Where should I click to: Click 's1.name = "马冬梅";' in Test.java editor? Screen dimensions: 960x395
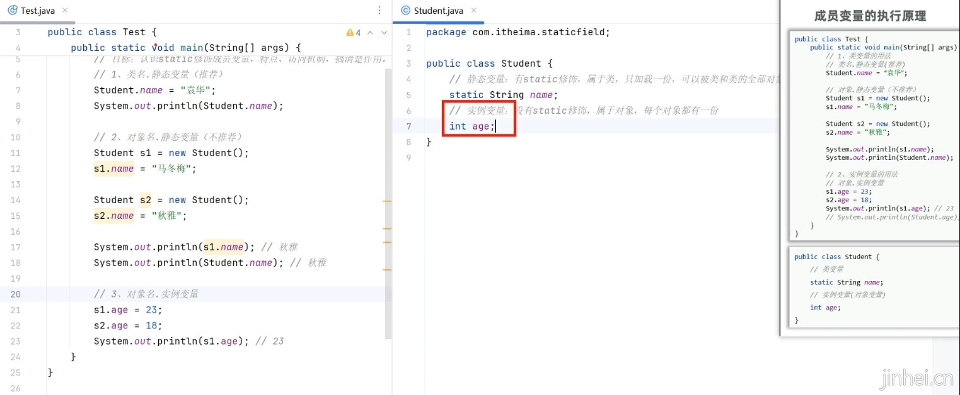[x=145, y=169]
